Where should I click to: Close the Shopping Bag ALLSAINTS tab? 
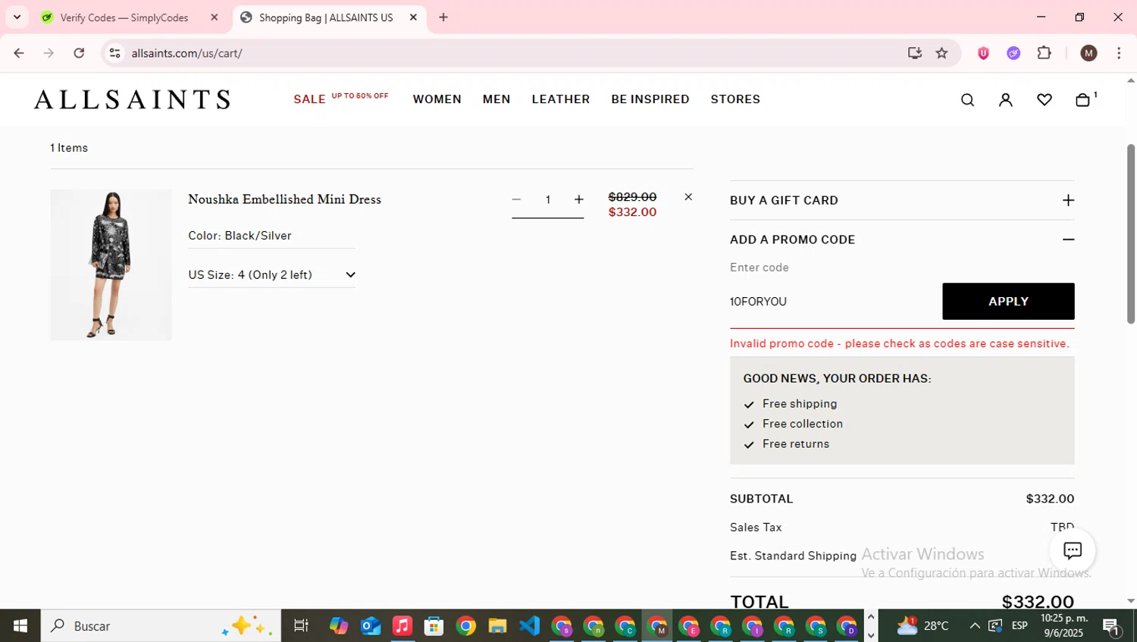(413, 17)
